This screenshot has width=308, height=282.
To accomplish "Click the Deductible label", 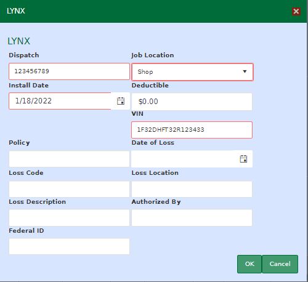I will tap(150, 85).
